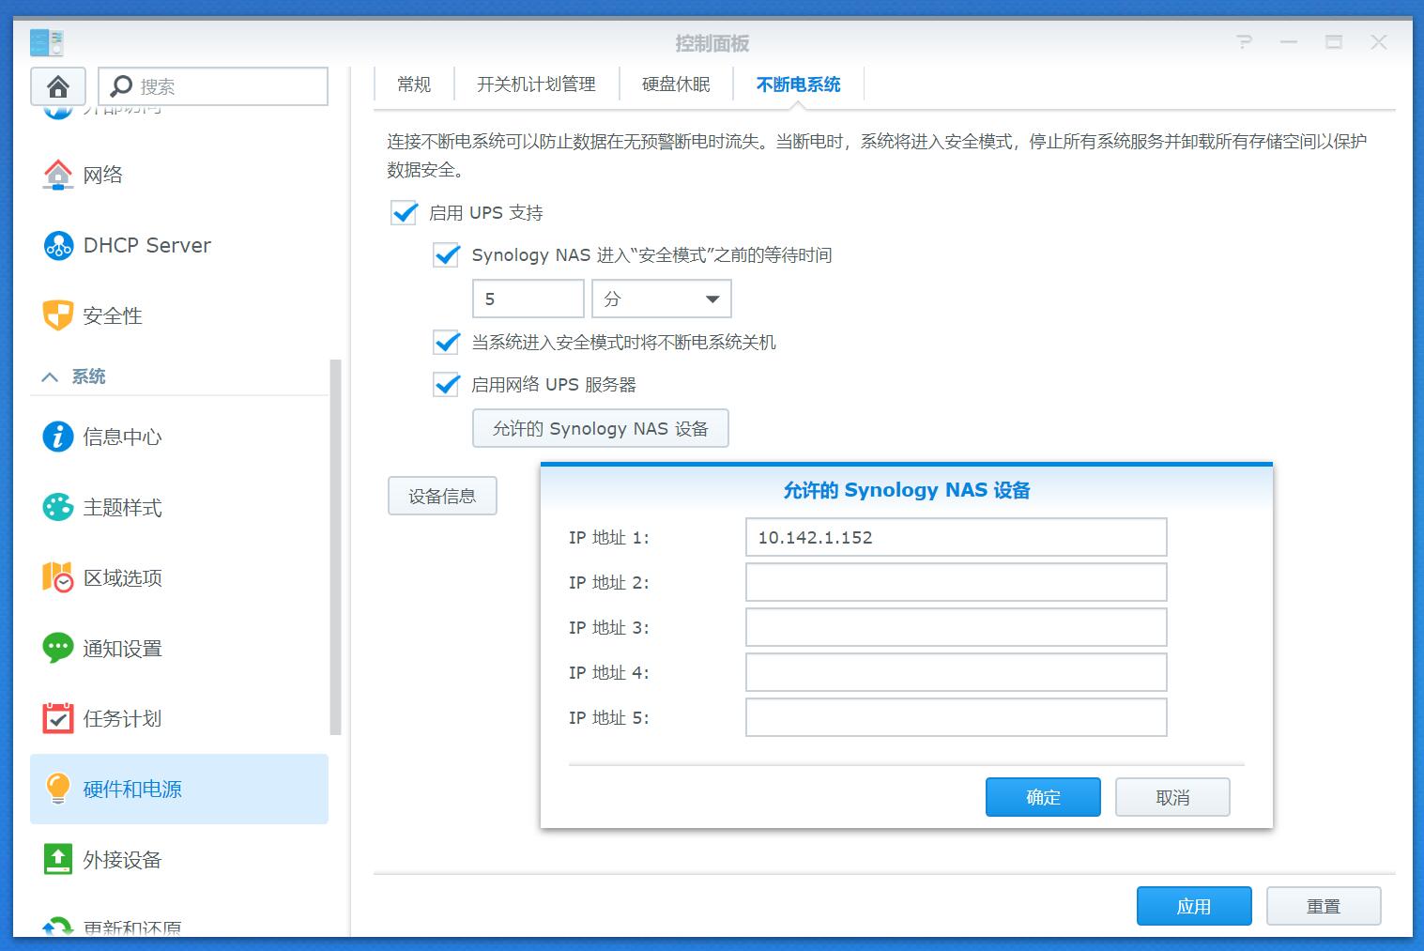Disable 启用 UPS 支持
Screen dimensions: 1424x951
click(x=404, y=213)
